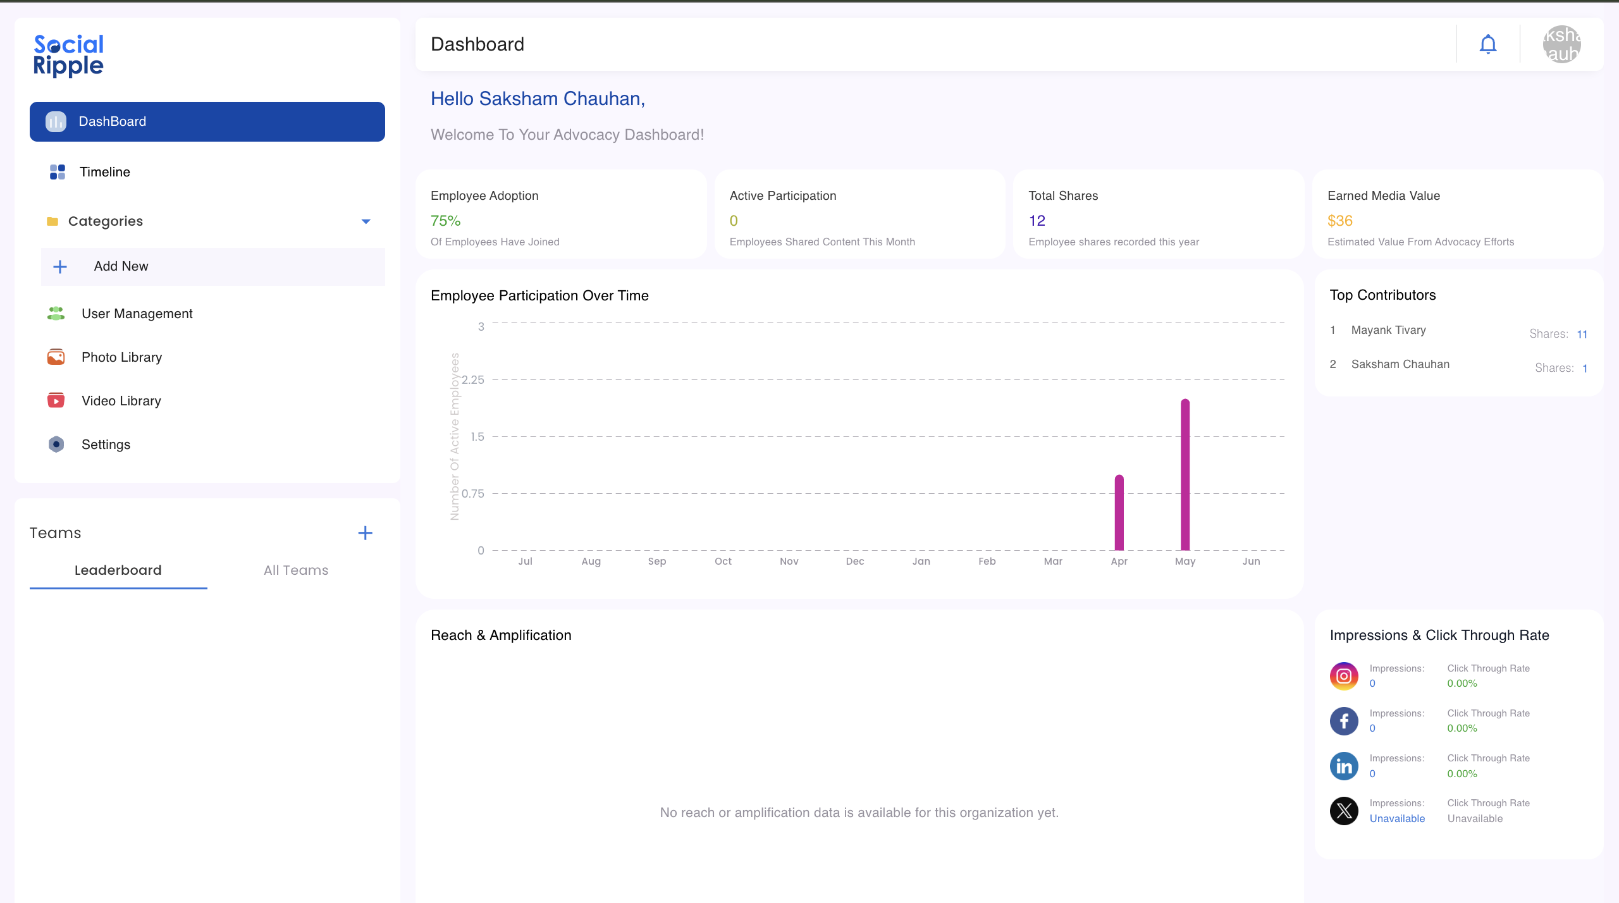Click the DashBoard chart icon

(x=56, y=121)
